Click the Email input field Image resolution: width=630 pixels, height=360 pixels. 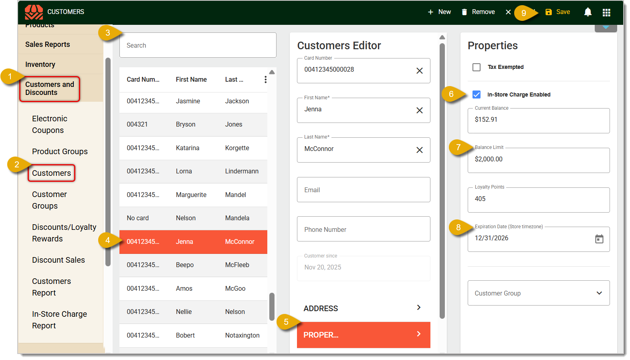363,190
